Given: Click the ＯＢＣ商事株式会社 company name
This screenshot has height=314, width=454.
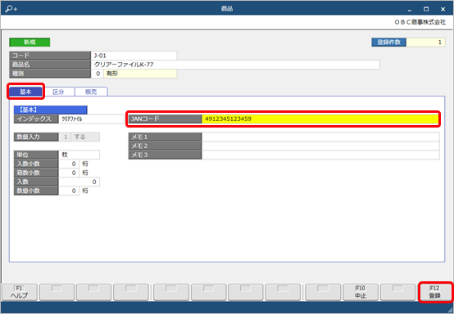Looking at the screenshot, I should (420, 22).
